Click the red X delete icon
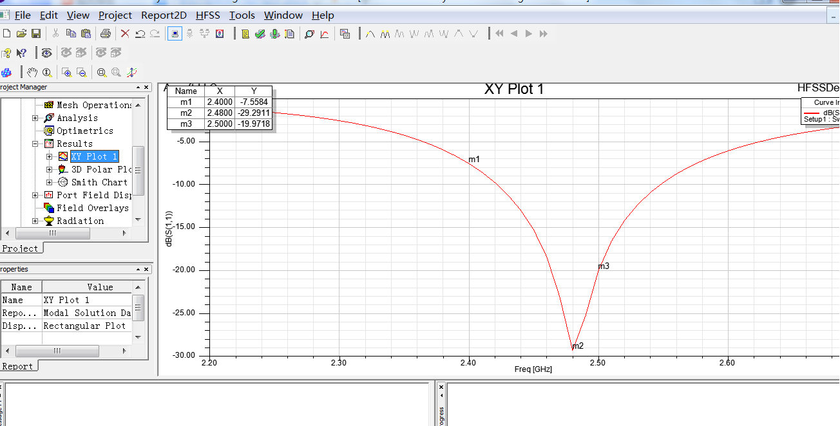840x426 pixels. 125,33
